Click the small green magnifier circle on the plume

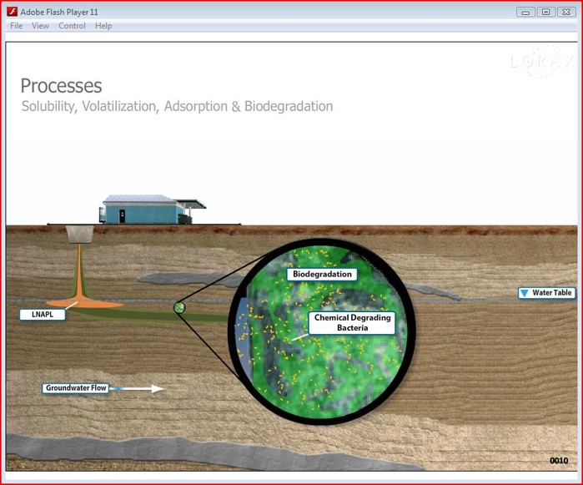pyautogui.click(x=178, y=308)
